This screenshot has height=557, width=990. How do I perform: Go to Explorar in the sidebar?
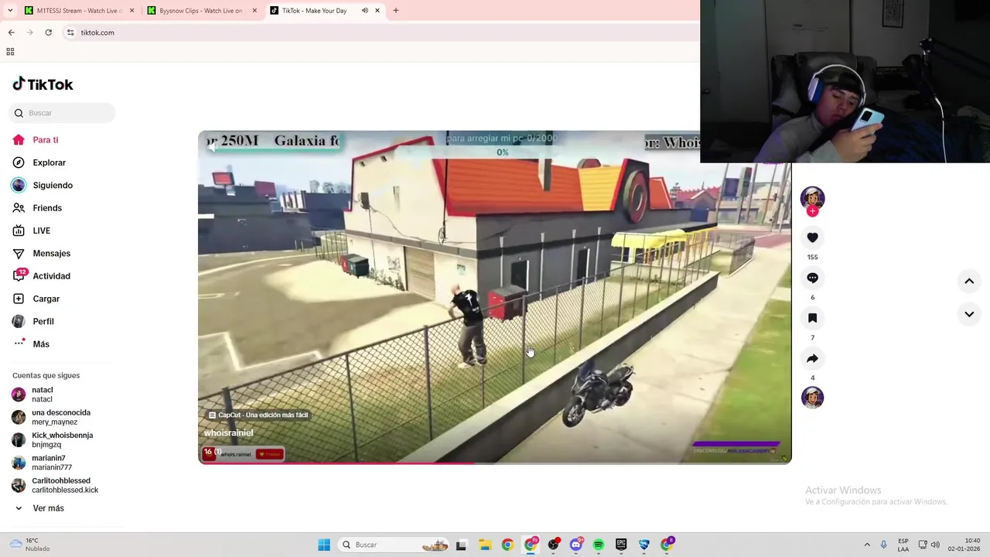(x=39, y=162)
